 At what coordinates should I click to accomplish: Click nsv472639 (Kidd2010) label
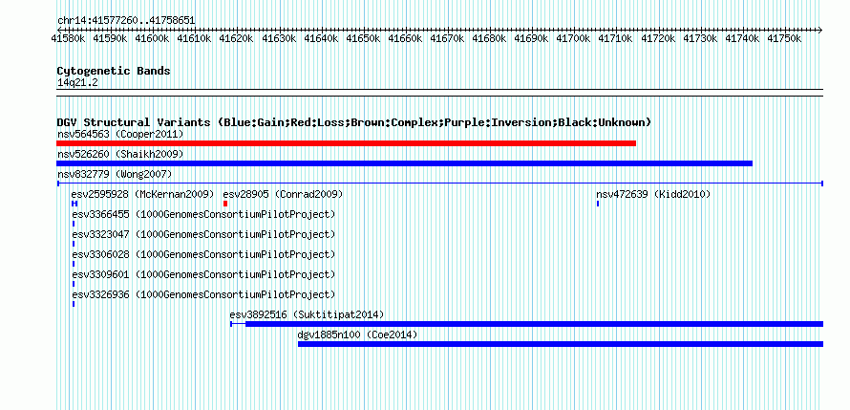653,194
